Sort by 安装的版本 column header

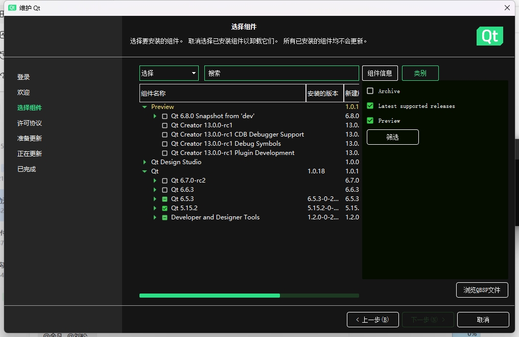pyautogui.click(x=325, y=93)
